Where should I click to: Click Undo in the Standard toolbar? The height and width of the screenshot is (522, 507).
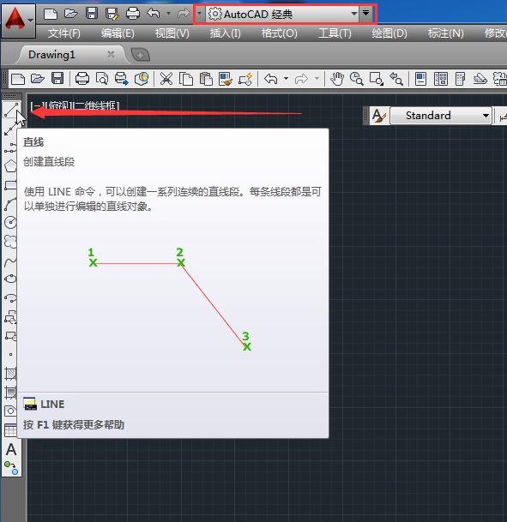(x=271, y=79)
